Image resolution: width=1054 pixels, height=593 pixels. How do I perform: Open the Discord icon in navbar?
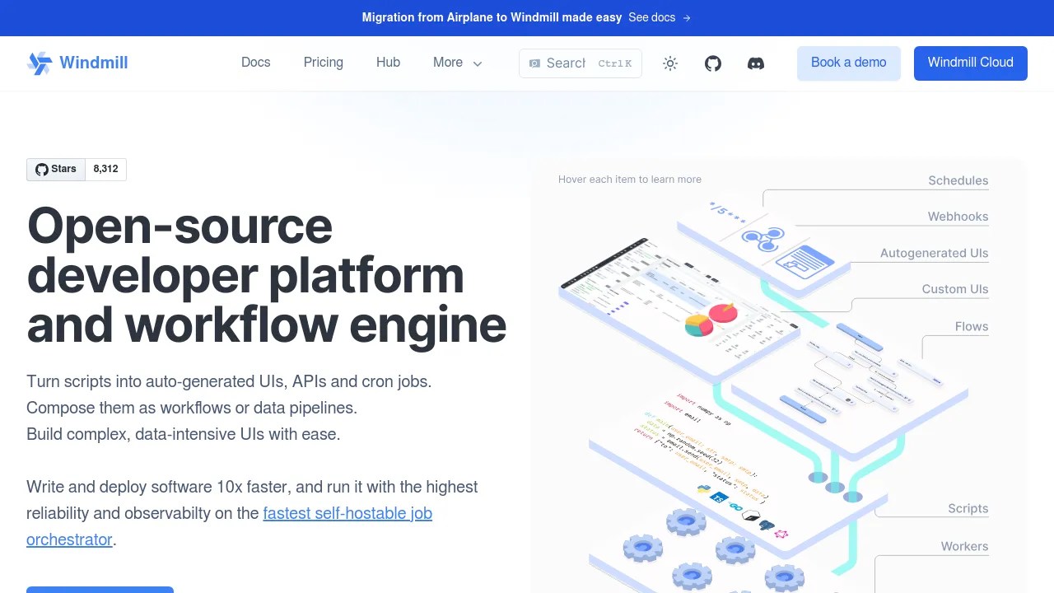[755, 63]
